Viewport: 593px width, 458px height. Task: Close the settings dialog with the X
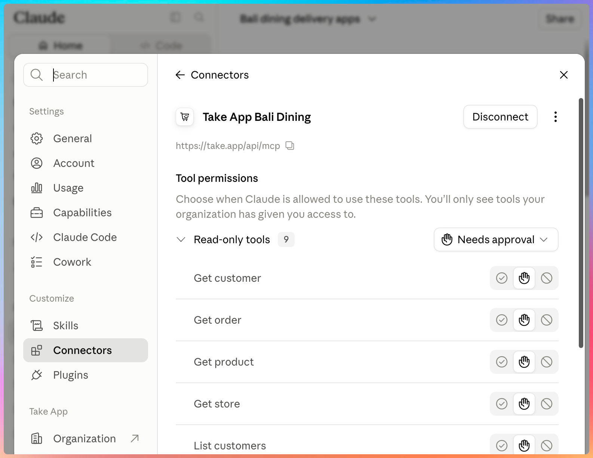click(564, 75)
